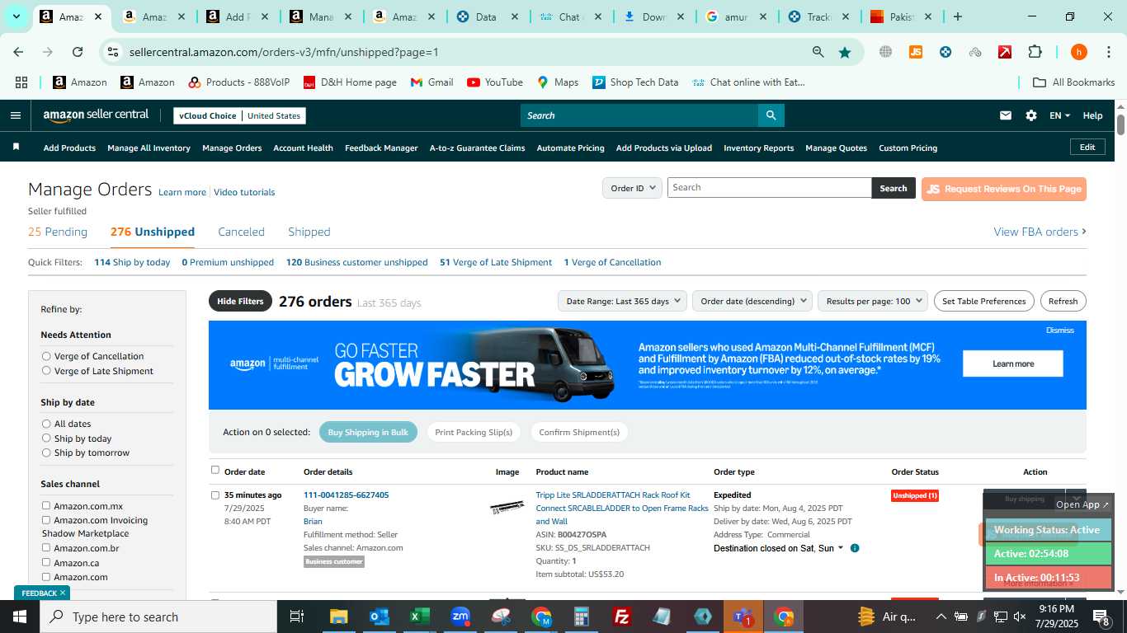The image size is (1127, 633).
Task: Open the Chrome extensions puzzle icon
Action: 1035,52
